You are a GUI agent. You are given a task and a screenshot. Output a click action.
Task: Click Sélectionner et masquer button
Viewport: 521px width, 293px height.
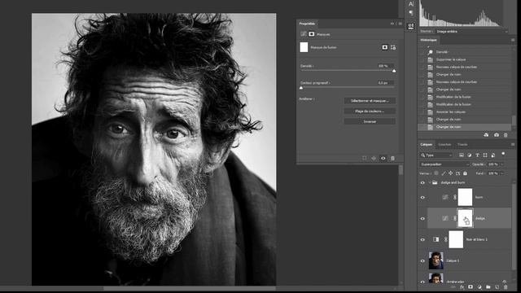370,101
